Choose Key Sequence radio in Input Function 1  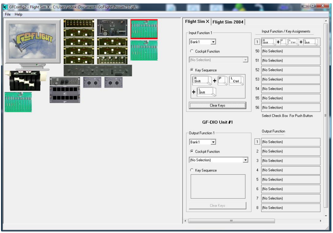click(x=192, y=70)
